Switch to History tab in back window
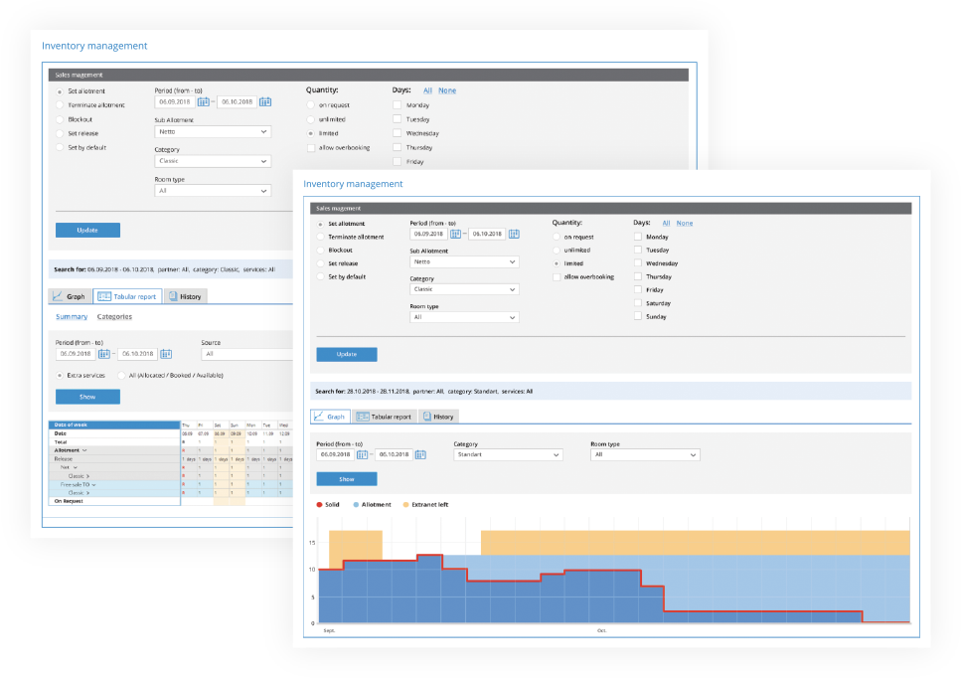961x681 pixels. pyautogui.click(x=186, y=296)
